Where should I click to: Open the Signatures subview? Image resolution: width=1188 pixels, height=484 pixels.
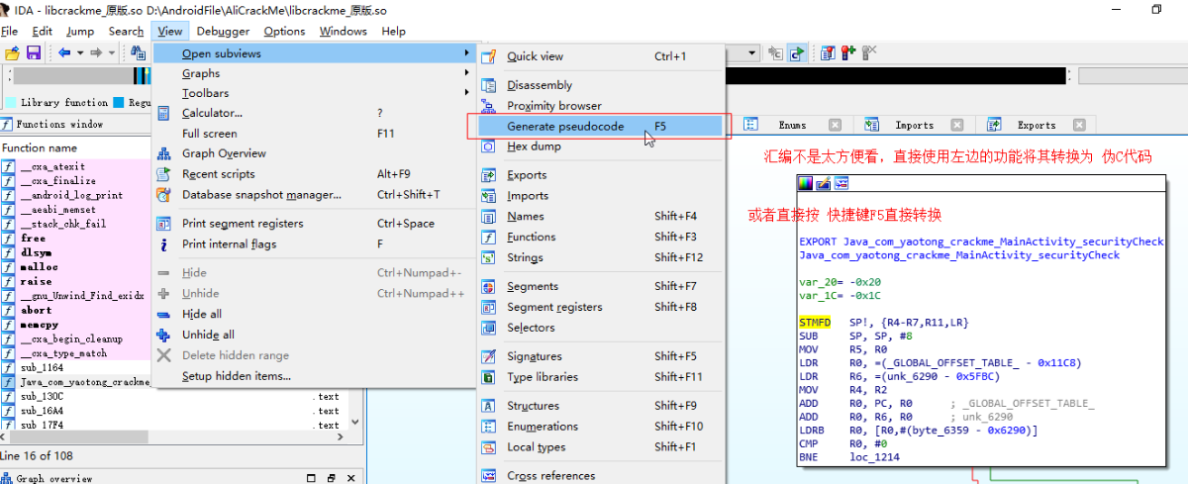(600, 356)
